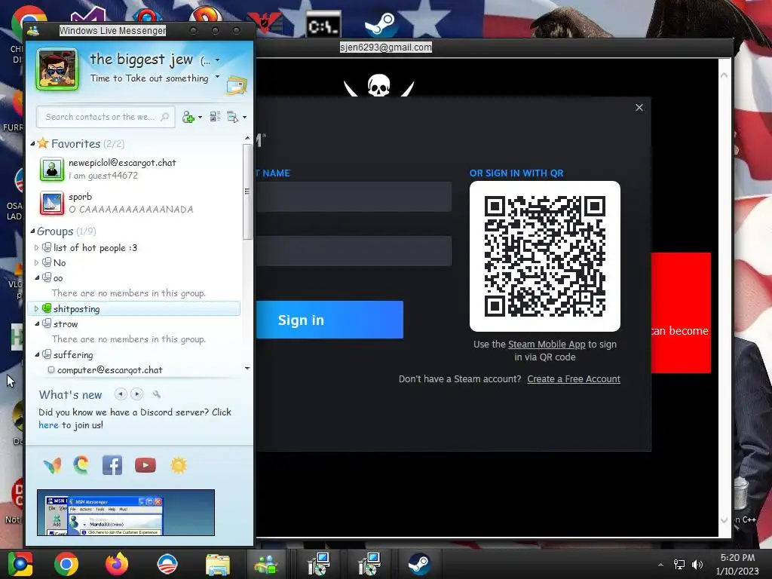Click the Steam password field
The image size is (772, 579).
(x=354, y=250)
